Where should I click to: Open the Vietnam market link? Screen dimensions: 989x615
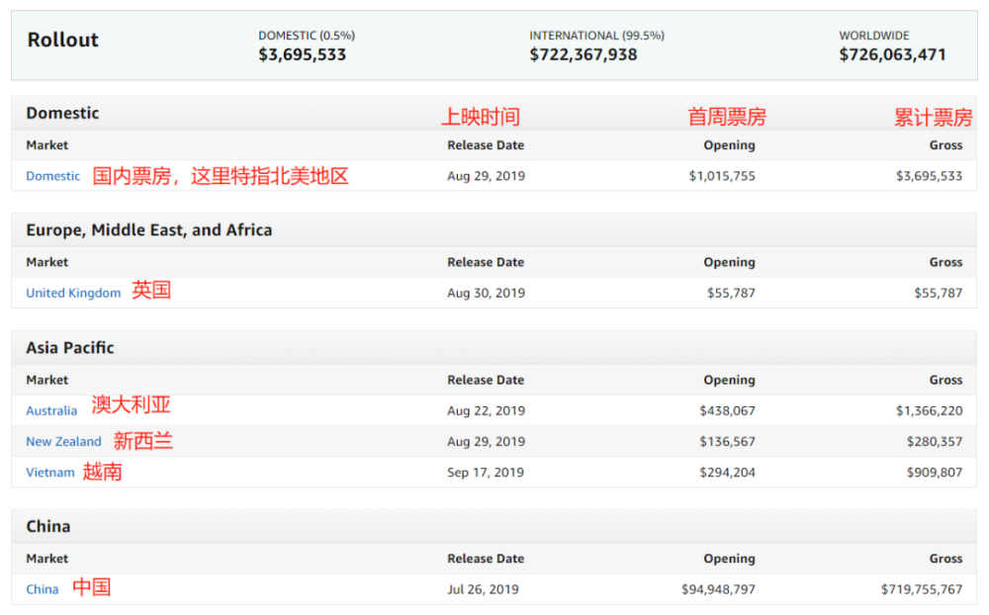49,473
